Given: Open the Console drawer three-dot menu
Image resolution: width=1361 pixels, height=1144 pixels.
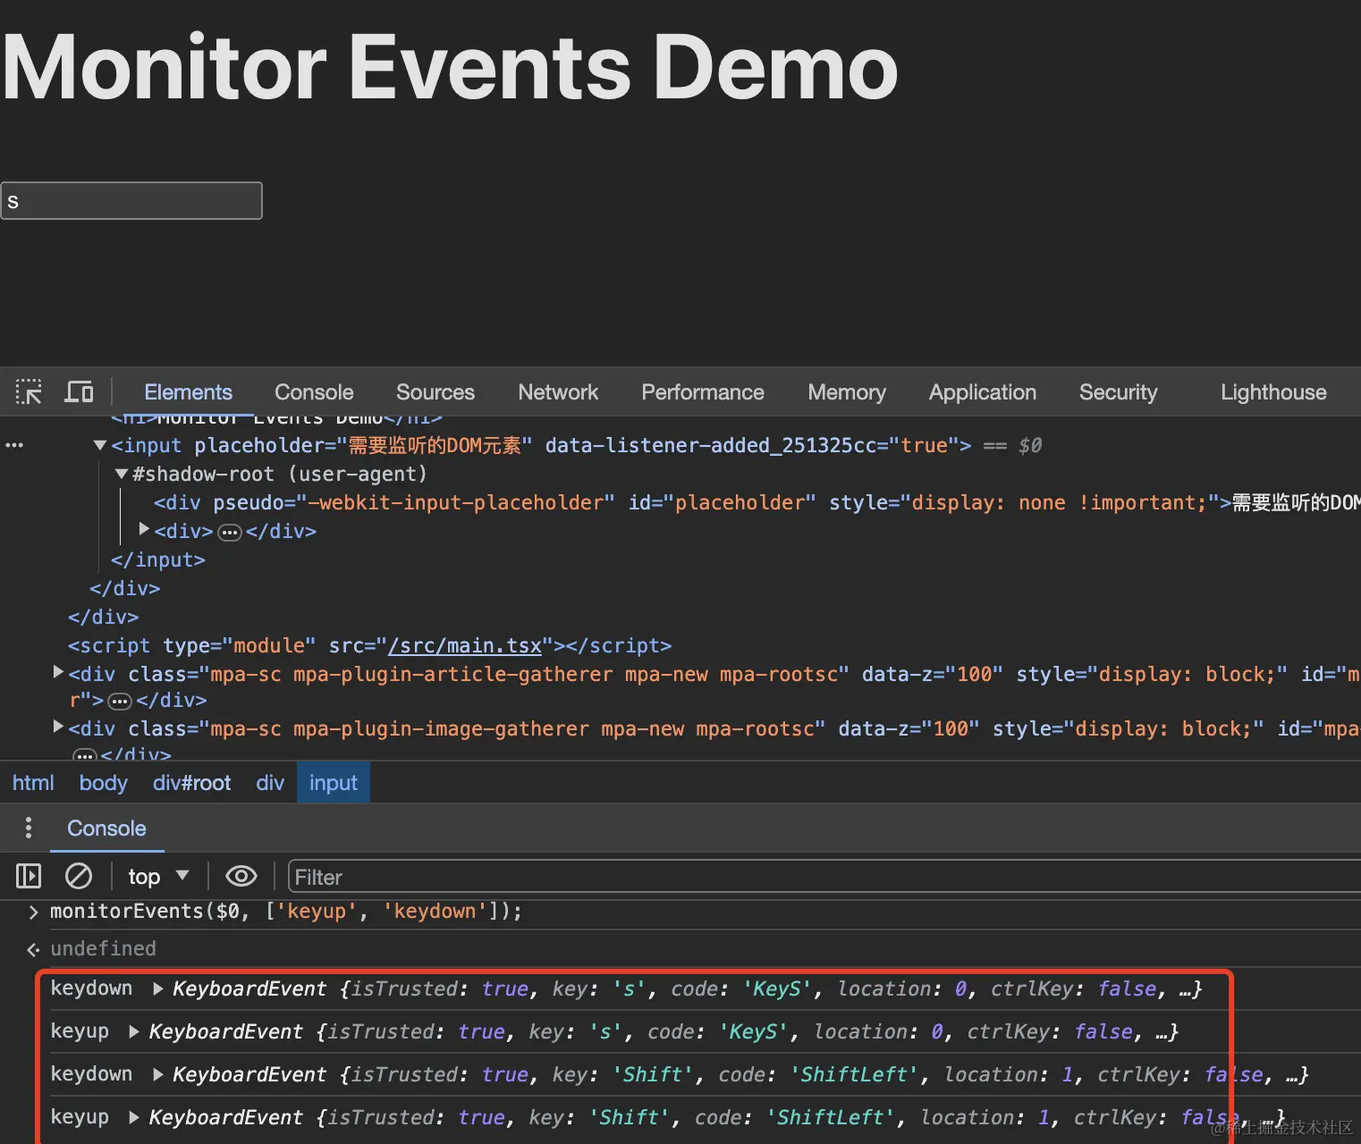Looking at the screenshot, I should click(29, 828).
